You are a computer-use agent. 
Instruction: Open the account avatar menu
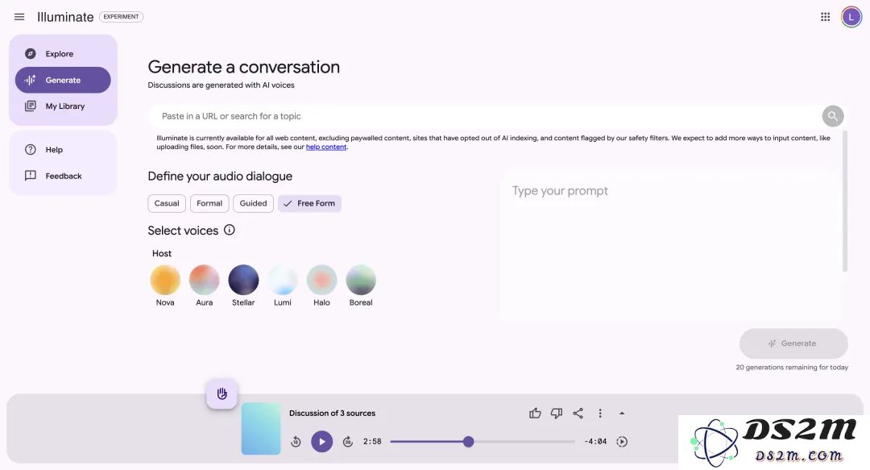(851, 17)
